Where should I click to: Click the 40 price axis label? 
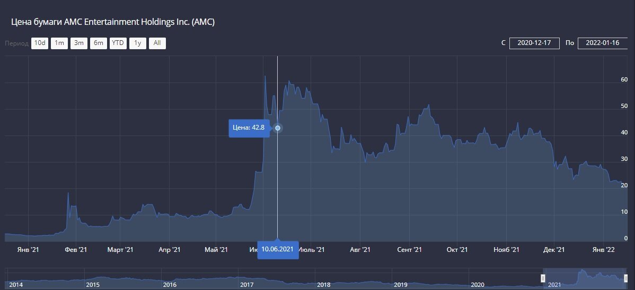624,133
